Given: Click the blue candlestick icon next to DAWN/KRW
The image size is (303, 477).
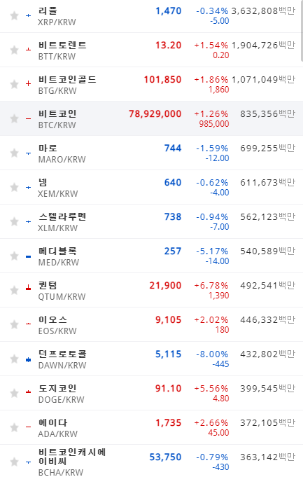Looking at the screenshot, I should [28, 360].
